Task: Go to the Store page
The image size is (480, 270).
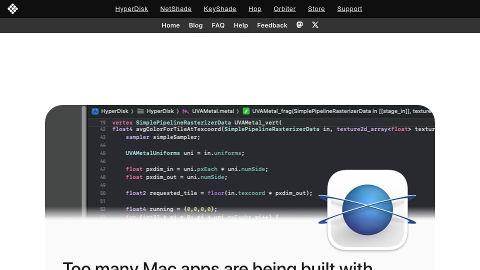Action: [x=316, y=9]
